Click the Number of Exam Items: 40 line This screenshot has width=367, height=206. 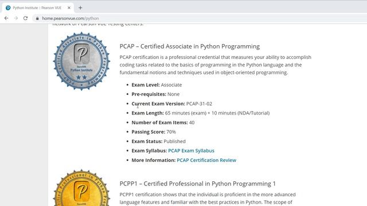click(x=163, y=122)
